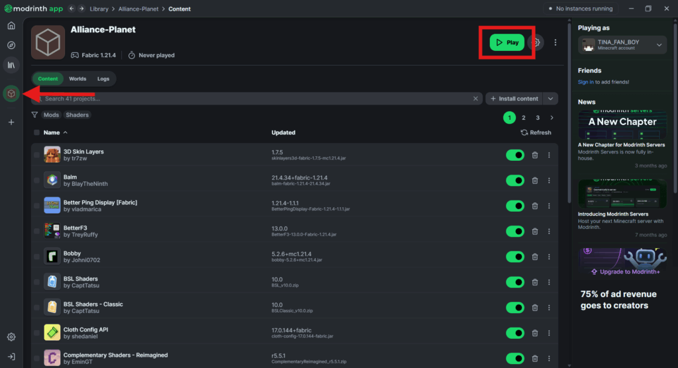Click the sign-in icon at sidebar bottom
This screenshot has height=368, width=678.
click(11, 357)
